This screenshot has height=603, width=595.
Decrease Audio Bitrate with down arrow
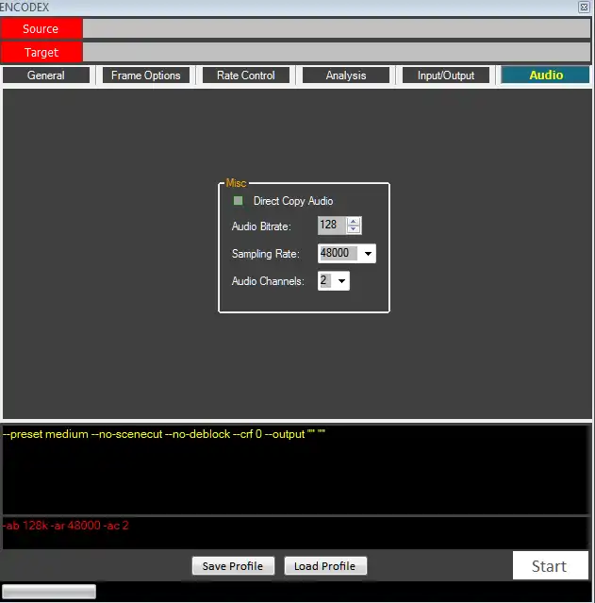pyautogui.click(x=354, y=229)
